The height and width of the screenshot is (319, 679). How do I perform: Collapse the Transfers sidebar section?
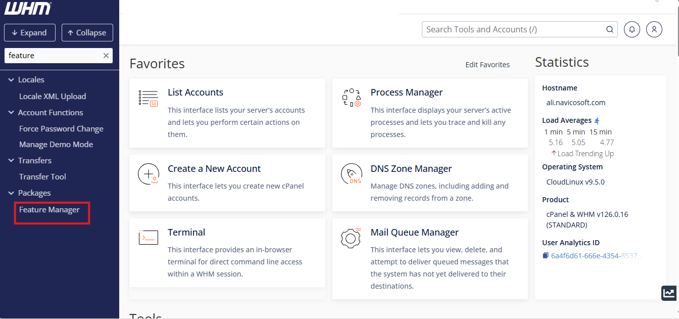pos(11,161)
